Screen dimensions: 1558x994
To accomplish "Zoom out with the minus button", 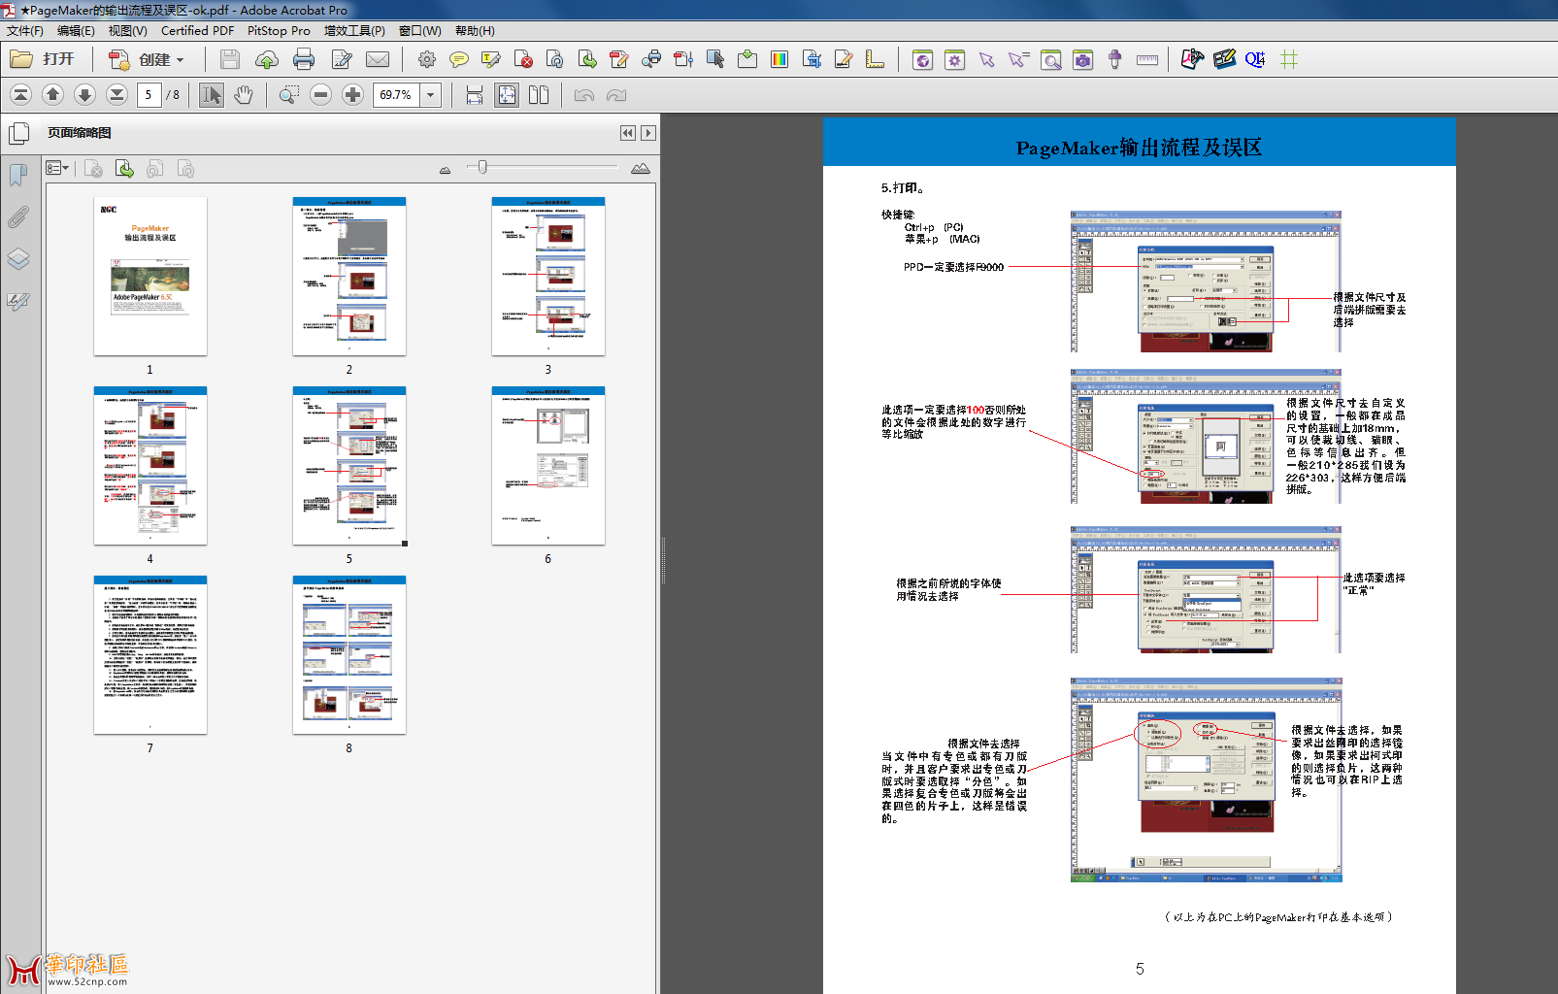I will point(321,94).
